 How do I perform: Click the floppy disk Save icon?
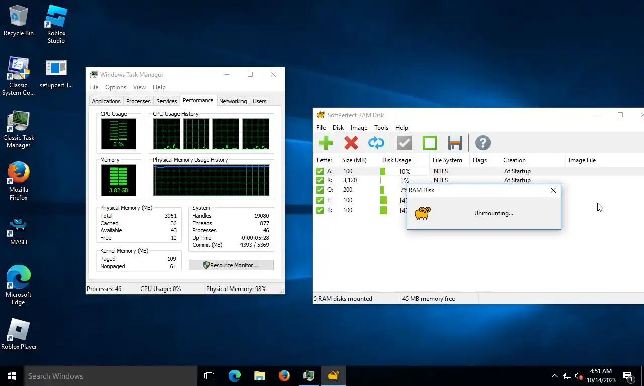455,143
